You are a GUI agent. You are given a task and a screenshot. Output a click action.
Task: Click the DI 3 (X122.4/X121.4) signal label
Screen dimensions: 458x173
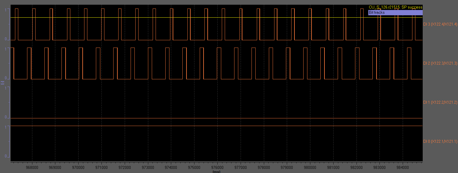point(440,24)
